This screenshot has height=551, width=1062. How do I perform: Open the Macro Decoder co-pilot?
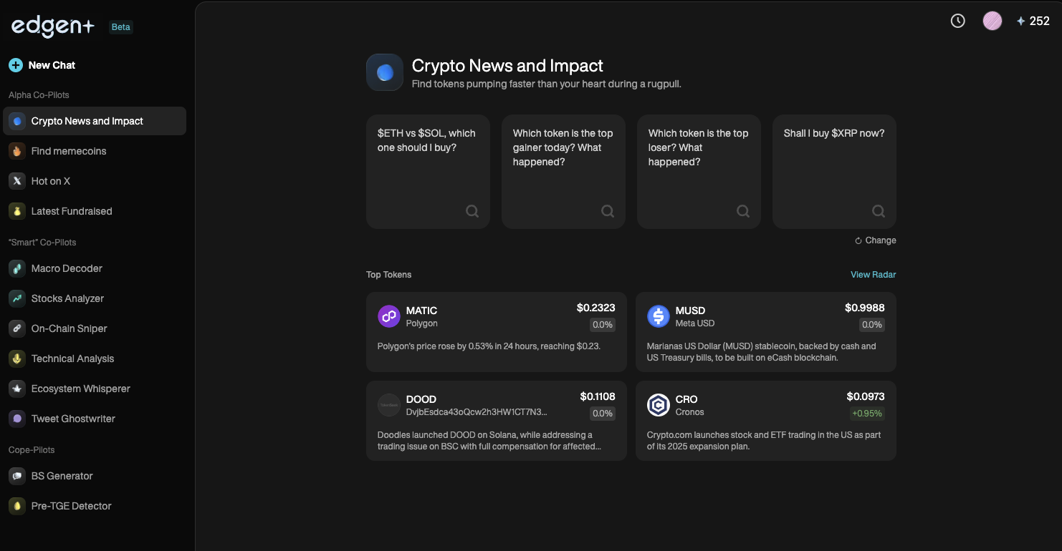point(67,268)
